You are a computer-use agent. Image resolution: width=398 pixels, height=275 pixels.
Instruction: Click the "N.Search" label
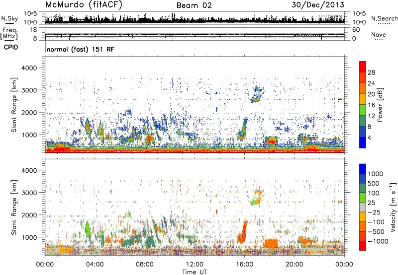[x=384, y=18]
